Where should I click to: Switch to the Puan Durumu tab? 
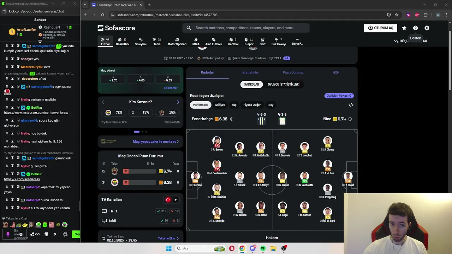[293, 72]
